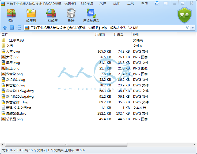Select the 斜齿轮轴1.dwg file name
This screenshot has width=197, height=154.
(x=17, y=102)
